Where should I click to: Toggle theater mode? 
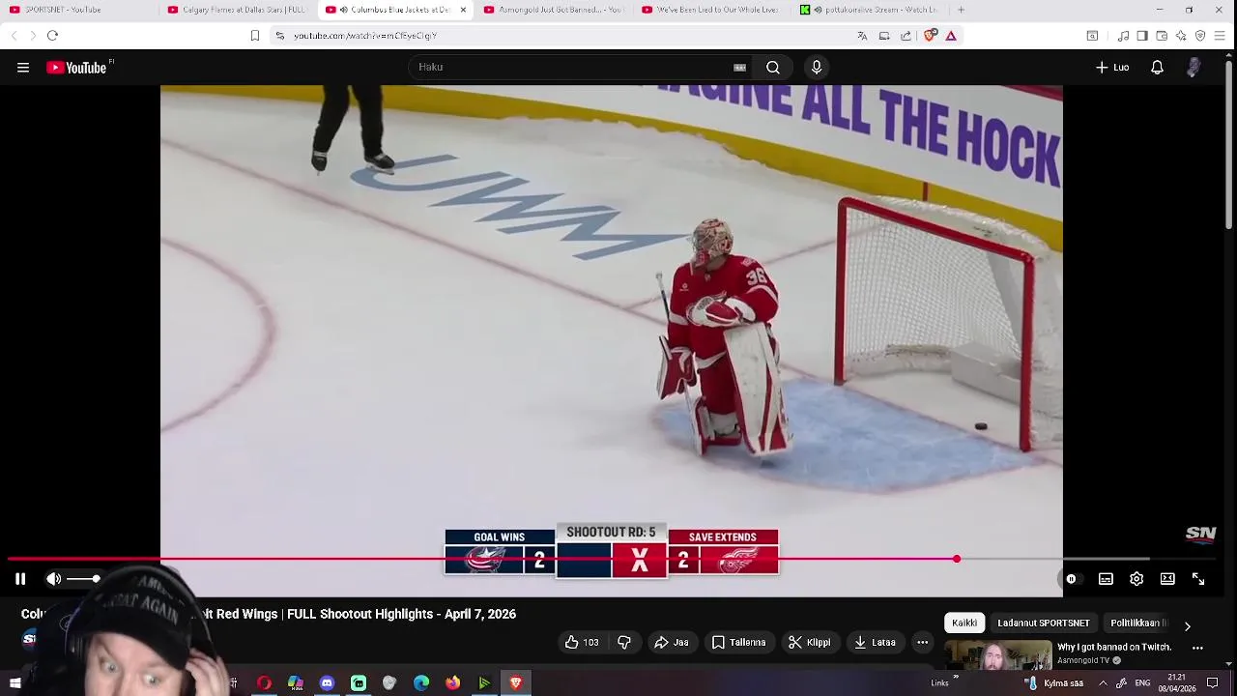click(x=1167, y=579)
